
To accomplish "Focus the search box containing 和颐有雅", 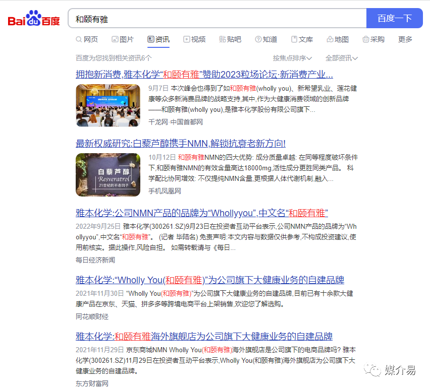I will click(x=217, y=18).
